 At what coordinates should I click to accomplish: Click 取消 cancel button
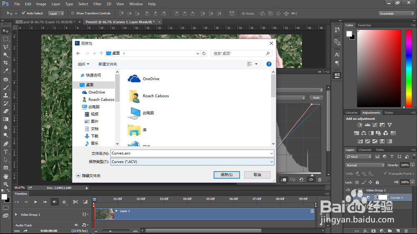[257, 175]
